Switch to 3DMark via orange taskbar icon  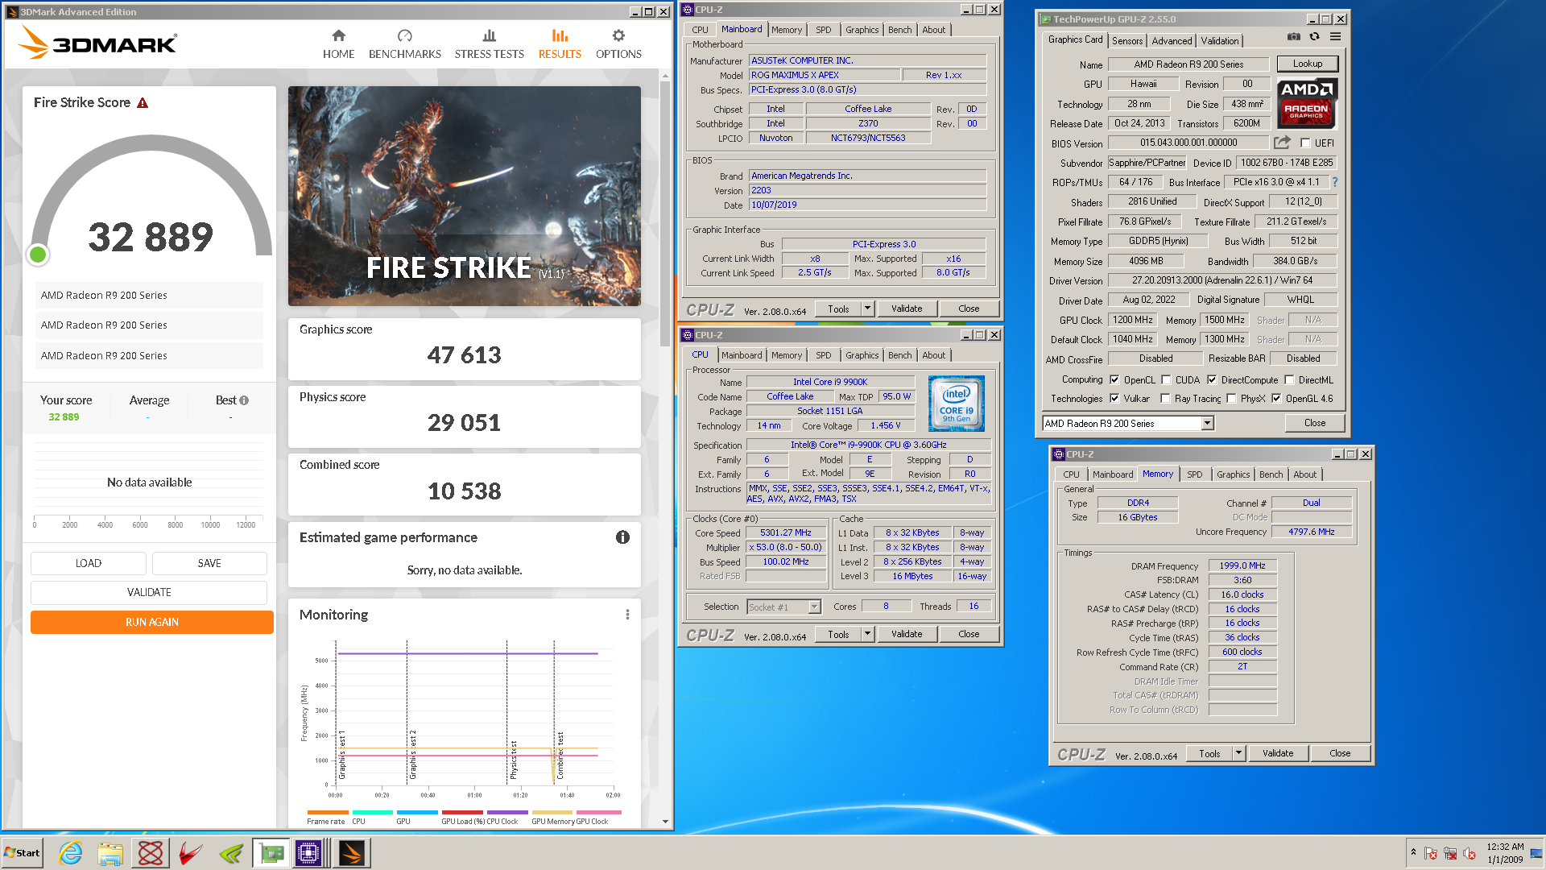point(351,853)
